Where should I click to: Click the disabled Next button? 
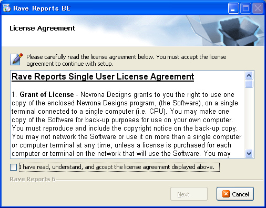tap(189, 194)
